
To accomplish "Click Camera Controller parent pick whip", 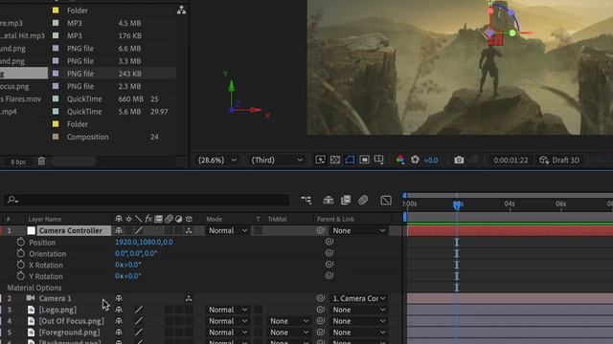I will coord(321,230).
